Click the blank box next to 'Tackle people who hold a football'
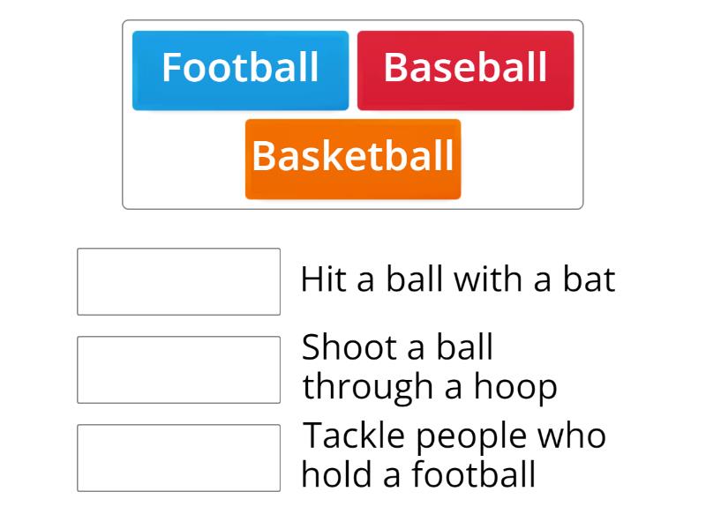Viewport: 706px width, 529px height. (x=178, y=458)
